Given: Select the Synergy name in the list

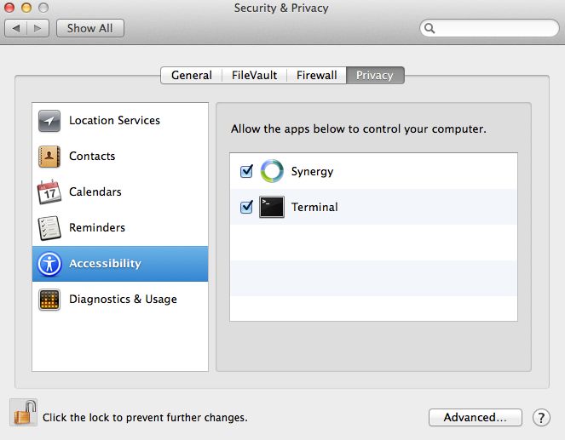Looking at the screenshot, I should [x=312, y=171].
